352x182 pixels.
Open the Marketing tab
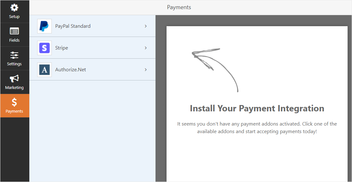(x=15, y=82)
